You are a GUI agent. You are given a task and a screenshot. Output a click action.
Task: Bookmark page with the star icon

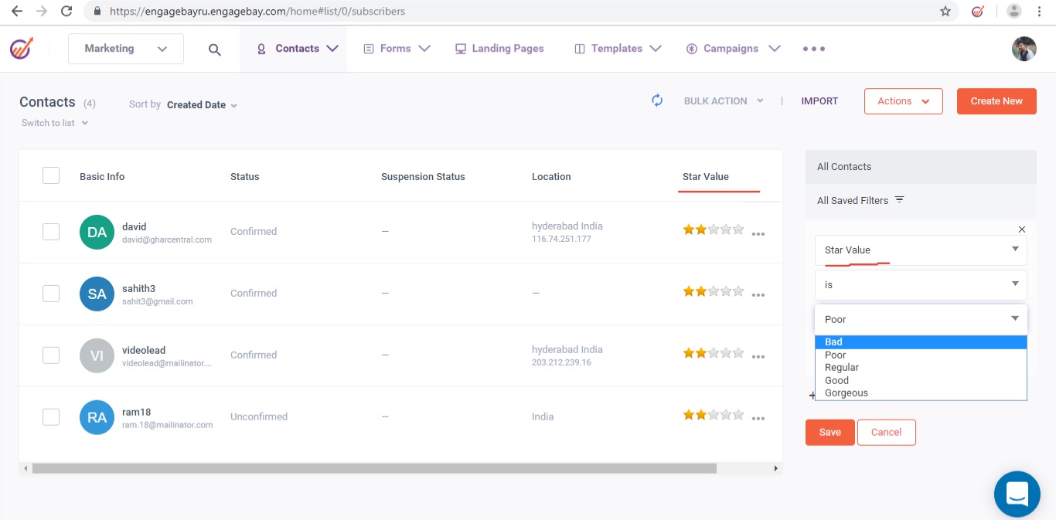[x=945, y=12]
